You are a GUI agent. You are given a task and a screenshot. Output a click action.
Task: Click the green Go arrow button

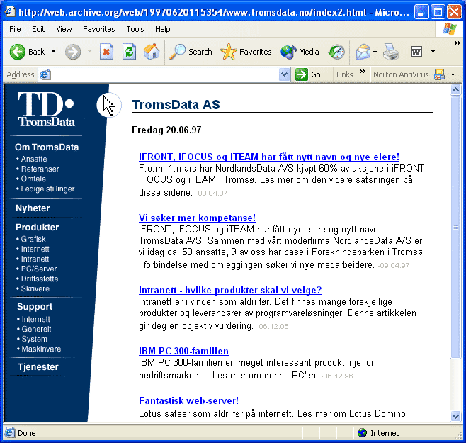pyautogui.click(x=302, y=74)
